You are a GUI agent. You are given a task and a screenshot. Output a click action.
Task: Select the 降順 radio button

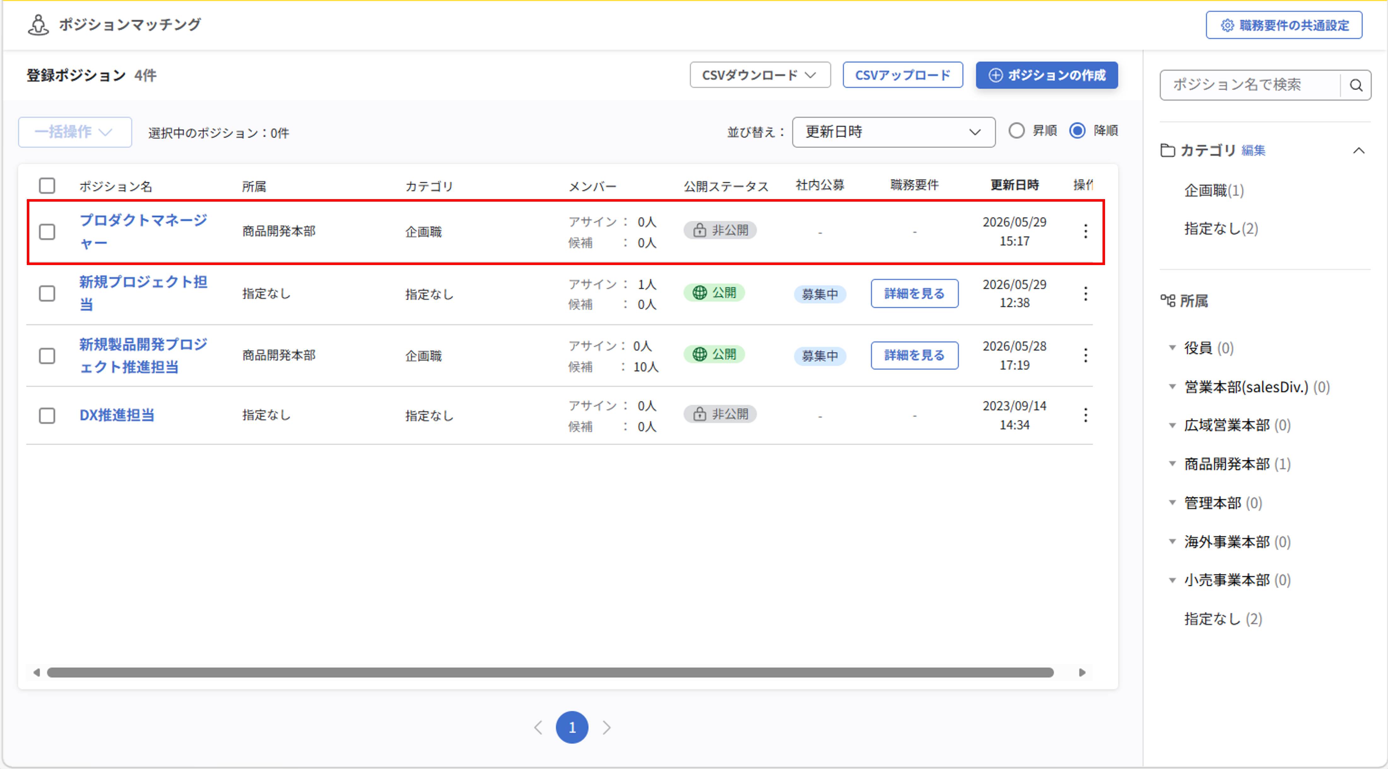(1077, 131)
